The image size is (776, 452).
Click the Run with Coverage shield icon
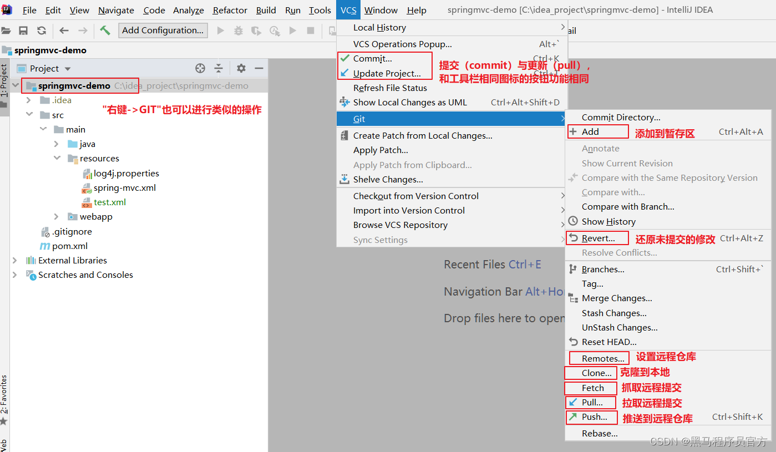256,31
